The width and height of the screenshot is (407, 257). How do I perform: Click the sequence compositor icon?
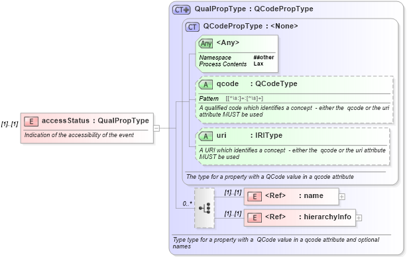205,208
